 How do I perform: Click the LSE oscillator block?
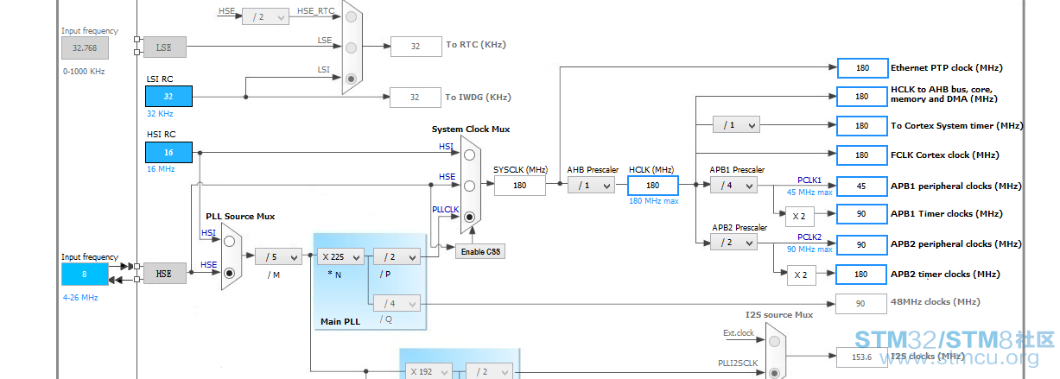pyautogui.click(x=164, y=47)
